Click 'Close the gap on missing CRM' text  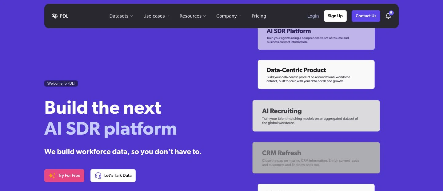(x=310, y=163)
